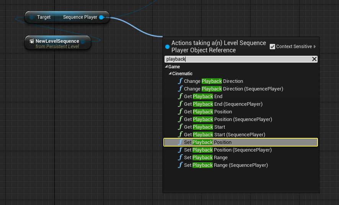The width and height of the screenshot is (339, 205).
Task: Choose Set Playback Position (SequencePlayer)
Action: (x=228, y=150)
